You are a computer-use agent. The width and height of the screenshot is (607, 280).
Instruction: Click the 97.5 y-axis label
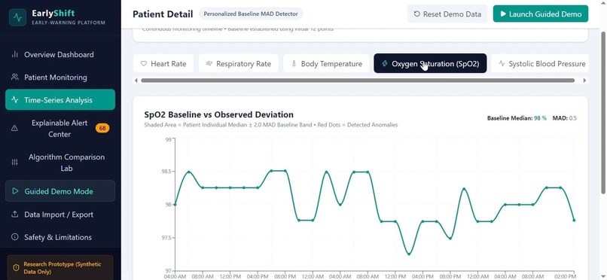click(166, 238)
